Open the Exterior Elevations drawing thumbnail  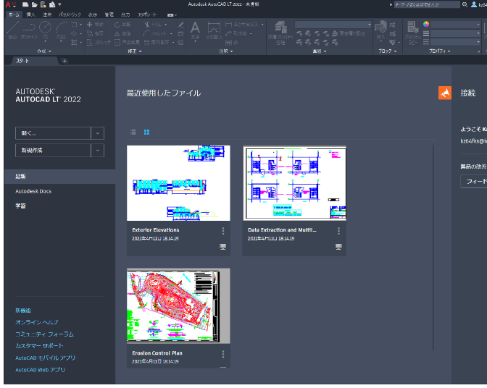coord(178,183)
